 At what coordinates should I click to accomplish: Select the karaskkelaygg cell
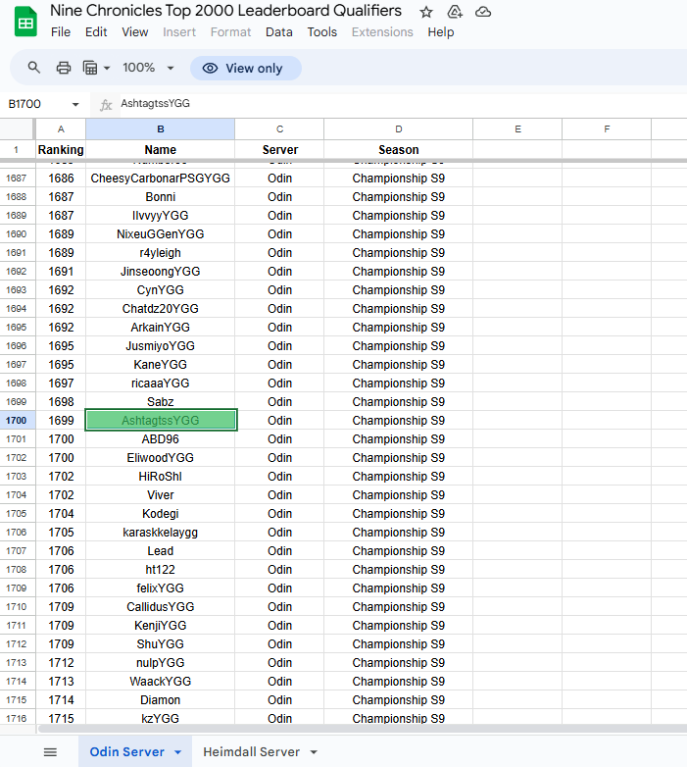tap(161, 533)
